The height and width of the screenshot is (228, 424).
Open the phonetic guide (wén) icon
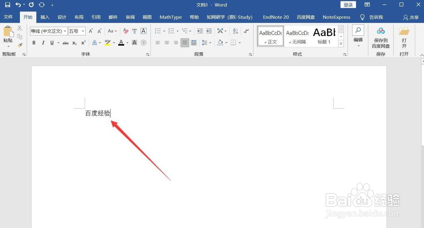pyautogui.click(x=134, y=31)
